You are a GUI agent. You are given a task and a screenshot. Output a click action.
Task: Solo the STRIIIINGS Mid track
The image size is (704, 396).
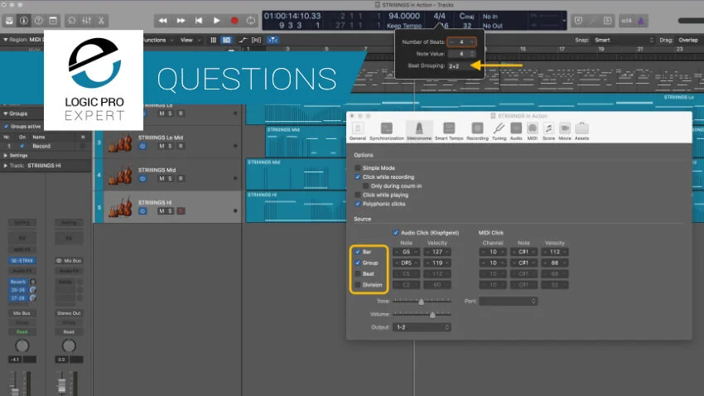pyautogui.click(x=170, y=179)
